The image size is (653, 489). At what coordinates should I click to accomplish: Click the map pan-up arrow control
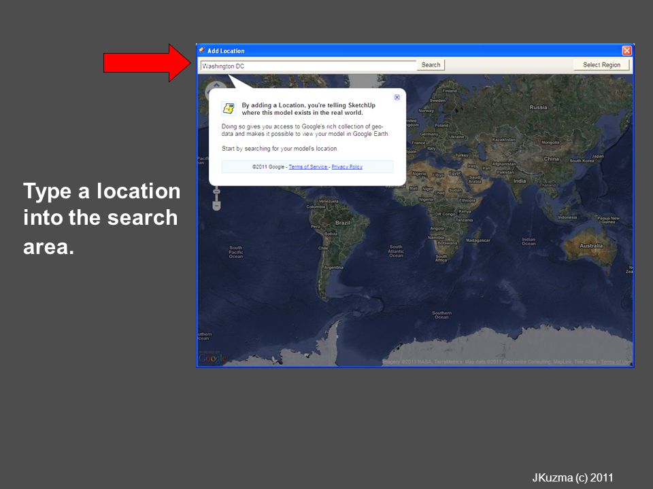(x=217, y=85)
